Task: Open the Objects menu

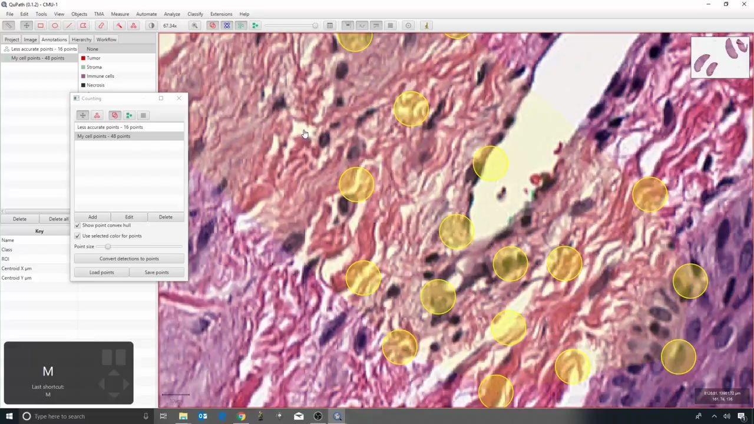Action: click(79, 14)
